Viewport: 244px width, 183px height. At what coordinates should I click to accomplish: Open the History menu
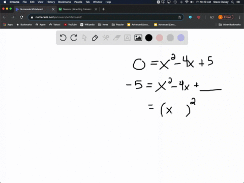tap(51, 2)
